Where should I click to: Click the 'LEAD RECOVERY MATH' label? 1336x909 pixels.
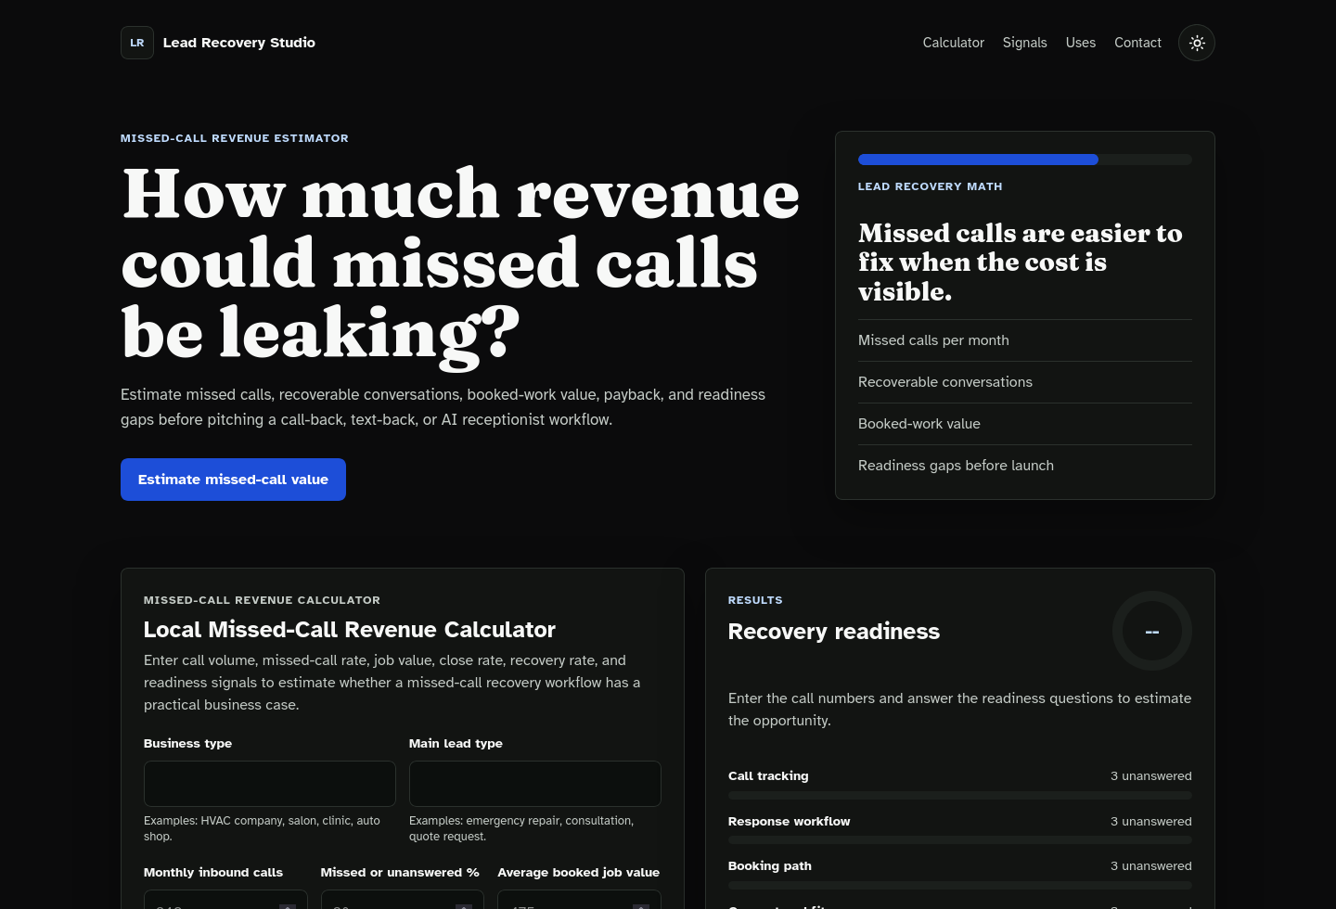pyautogui.click(x=931, y=186)
